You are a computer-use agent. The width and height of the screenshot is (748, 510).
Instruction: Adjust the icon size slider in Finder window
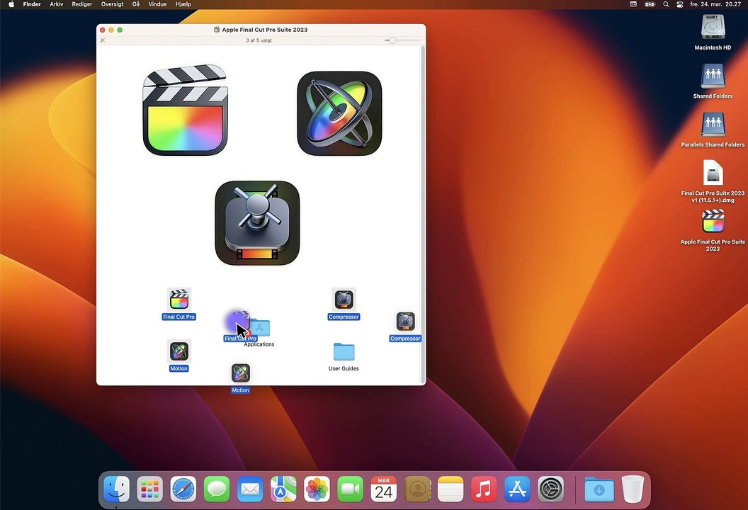pos(392,40)
